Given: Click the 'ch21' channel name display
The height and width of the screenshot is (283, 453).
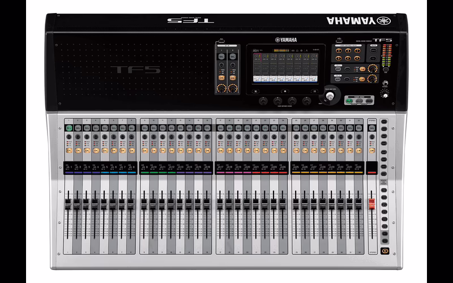Looking at the screenshot, I should pyautogui.click(x=256, y=168).
